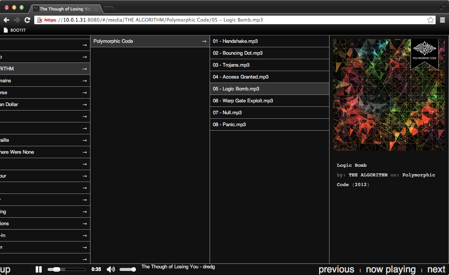Reload the page with the refresh icon
449x275 pixels.
point(27,20)
